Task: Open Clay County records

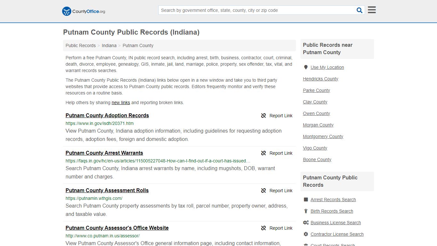Action: [x=315, y=102]
